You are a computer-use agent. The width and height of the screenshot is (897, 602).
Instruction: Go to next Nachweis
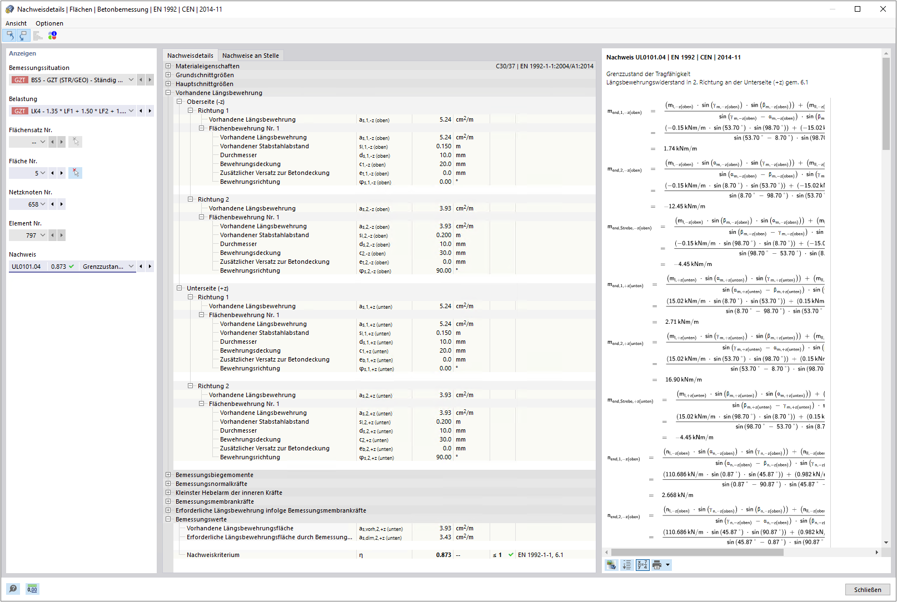[x=150, y=267]
